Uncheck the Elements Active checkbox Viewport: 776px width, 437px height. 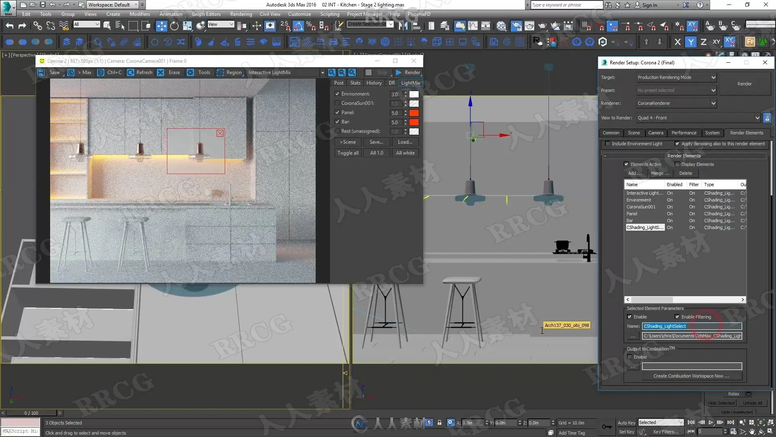[626, 164]
